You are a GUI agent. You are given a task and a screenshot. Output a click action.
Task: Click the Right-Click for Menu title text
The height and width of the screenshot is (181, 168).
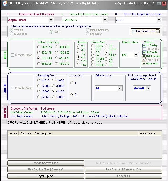[x=135, y=3]
